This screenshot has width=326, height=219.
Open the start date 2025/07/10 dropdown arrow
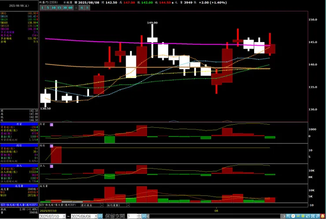tap(64, 216)
